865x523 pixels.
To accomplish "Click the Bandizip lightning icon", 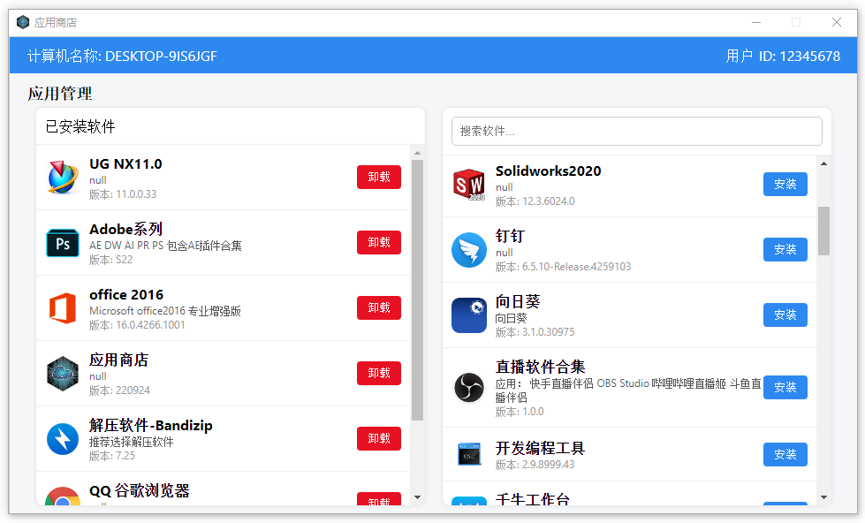I will (63, 438).
